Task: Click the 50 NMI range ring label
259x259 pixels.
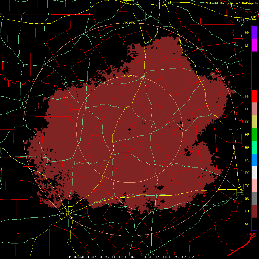Action: tap(129, 76)
